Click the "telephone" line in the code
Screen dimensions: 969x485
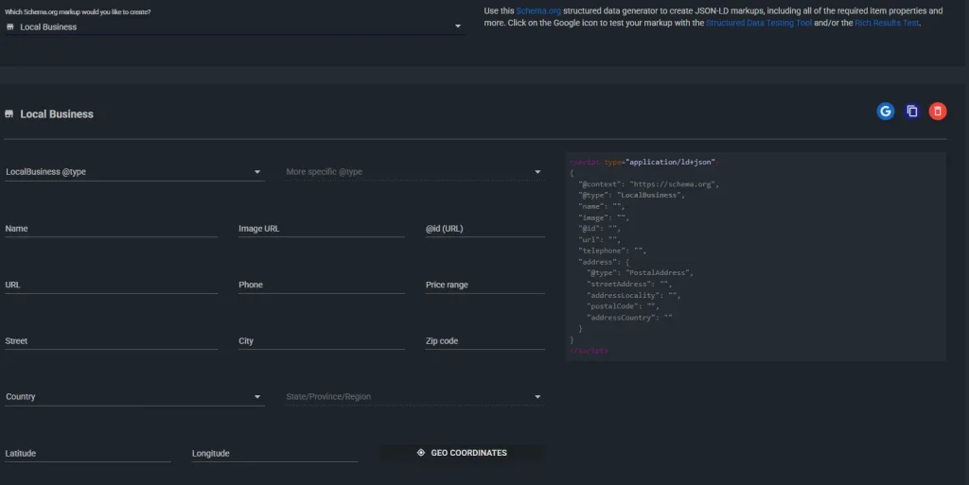(612, 251)
